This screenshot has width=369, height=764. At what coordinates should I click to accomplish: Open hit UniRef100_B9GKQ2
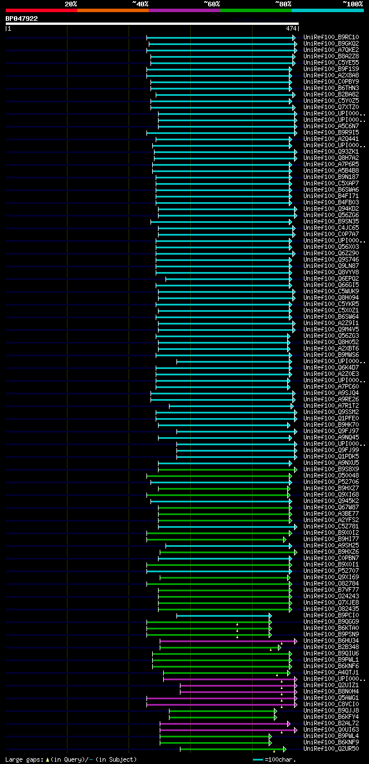tap(331, 44)
